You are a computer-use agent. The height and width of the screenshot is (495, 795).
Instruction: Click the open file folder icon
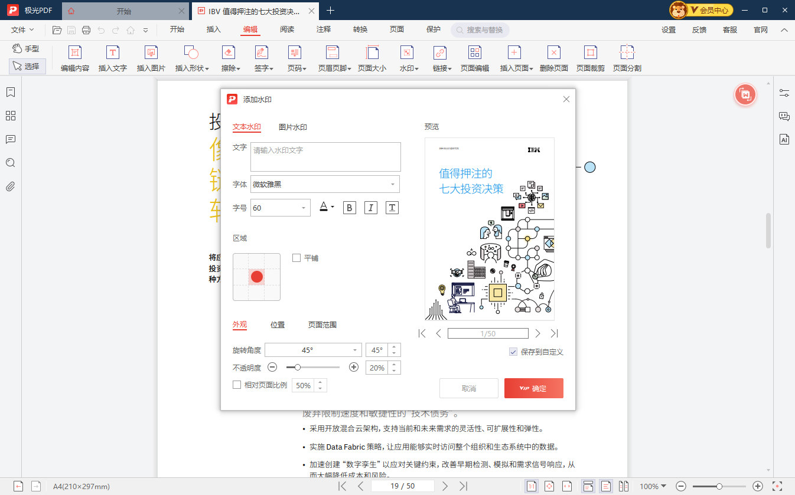(x=57, y=30)
